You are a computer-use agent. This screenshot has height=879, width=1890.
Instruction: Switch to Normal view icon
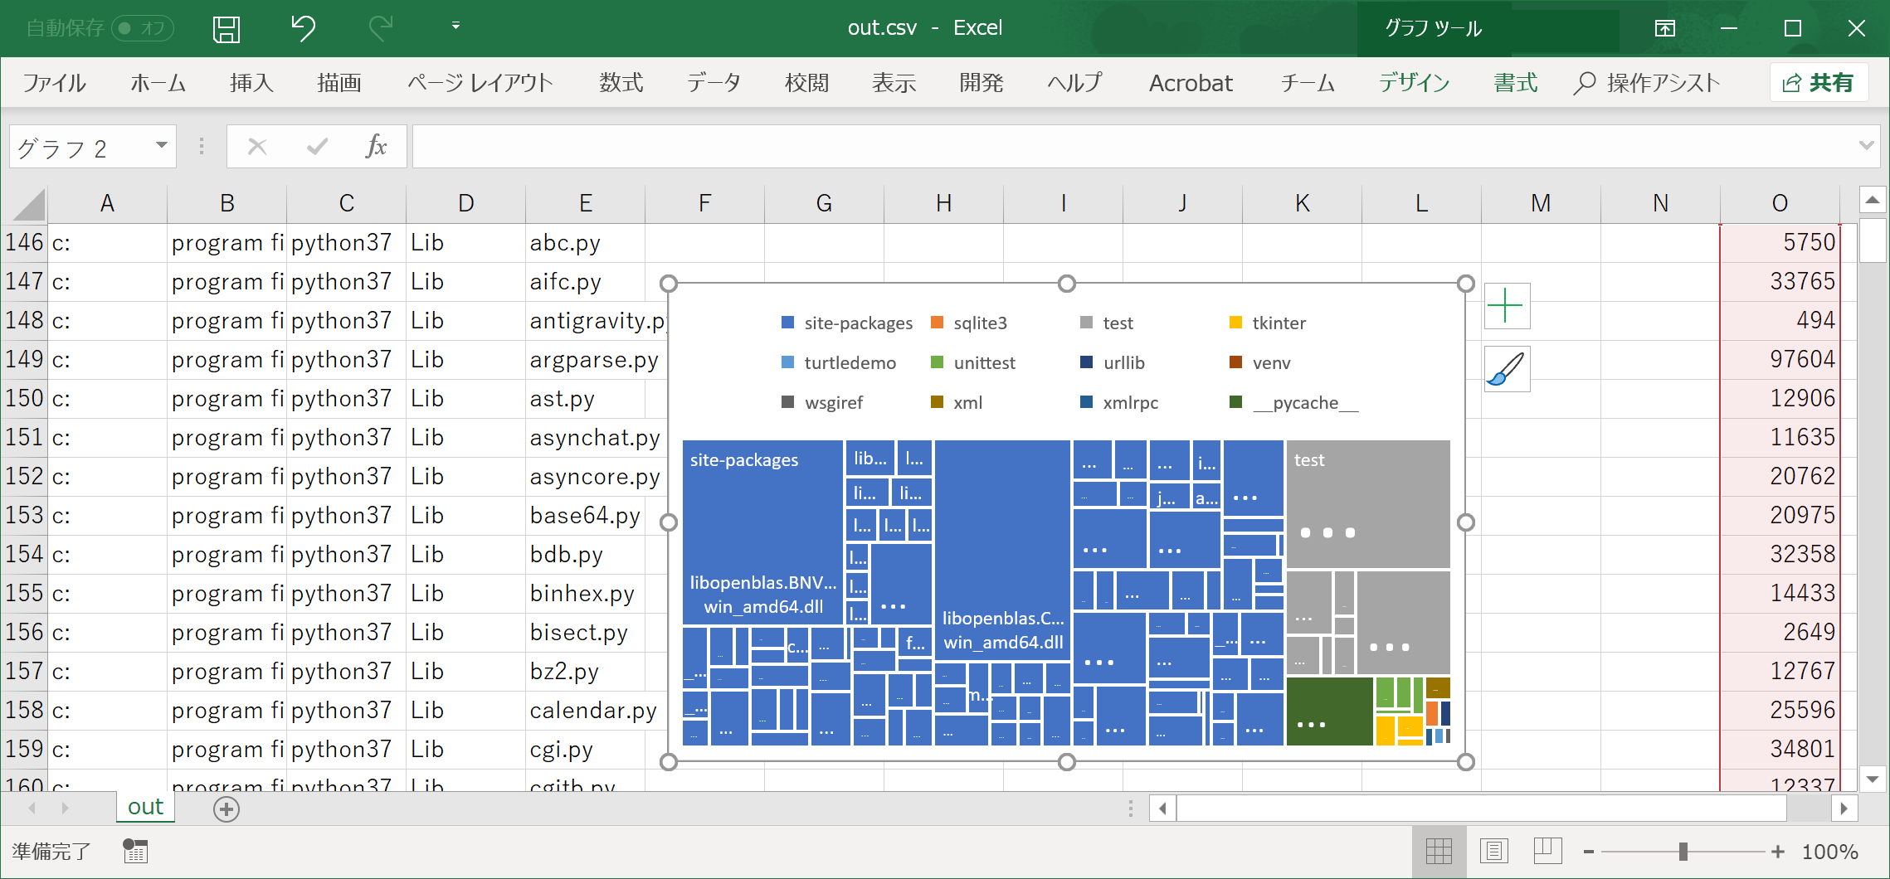1439,852
